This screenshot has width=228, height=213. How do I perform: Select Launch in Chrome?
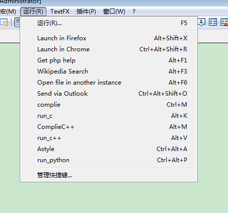[x=109, y=49]
